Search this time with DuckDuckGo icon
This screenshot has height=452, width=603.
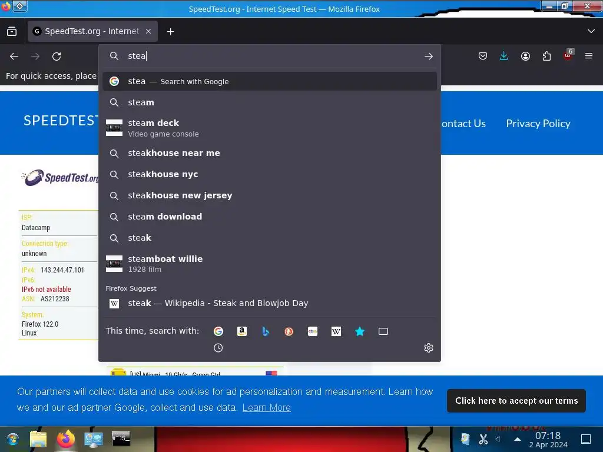click(x=289, y=331)
